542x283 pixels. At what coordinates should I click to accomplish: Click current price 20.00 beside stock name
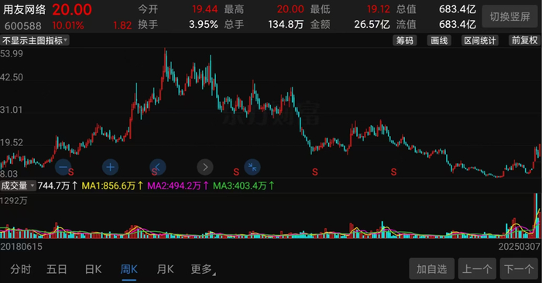point(72,9)
